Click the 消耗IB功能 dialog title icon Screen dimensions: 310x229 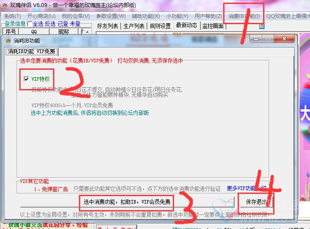[x=8, y=41]
